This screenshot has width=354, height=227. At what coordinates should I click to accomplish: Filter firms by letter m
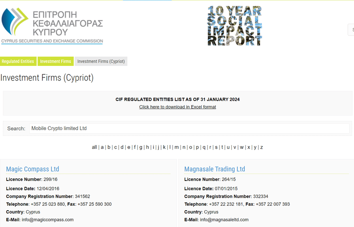tap(177, 147)
